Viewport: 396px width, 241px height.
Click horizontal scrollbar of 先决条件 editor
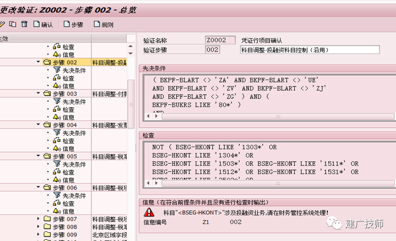pyautogui.click(x=278, y=116)
